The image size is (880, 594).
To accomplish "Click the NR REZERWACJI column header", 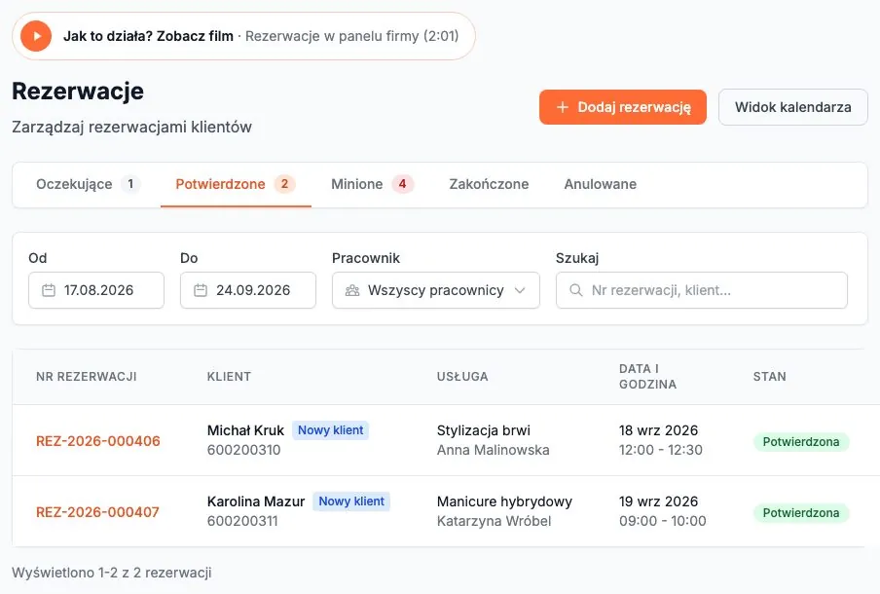I will 87,377.
